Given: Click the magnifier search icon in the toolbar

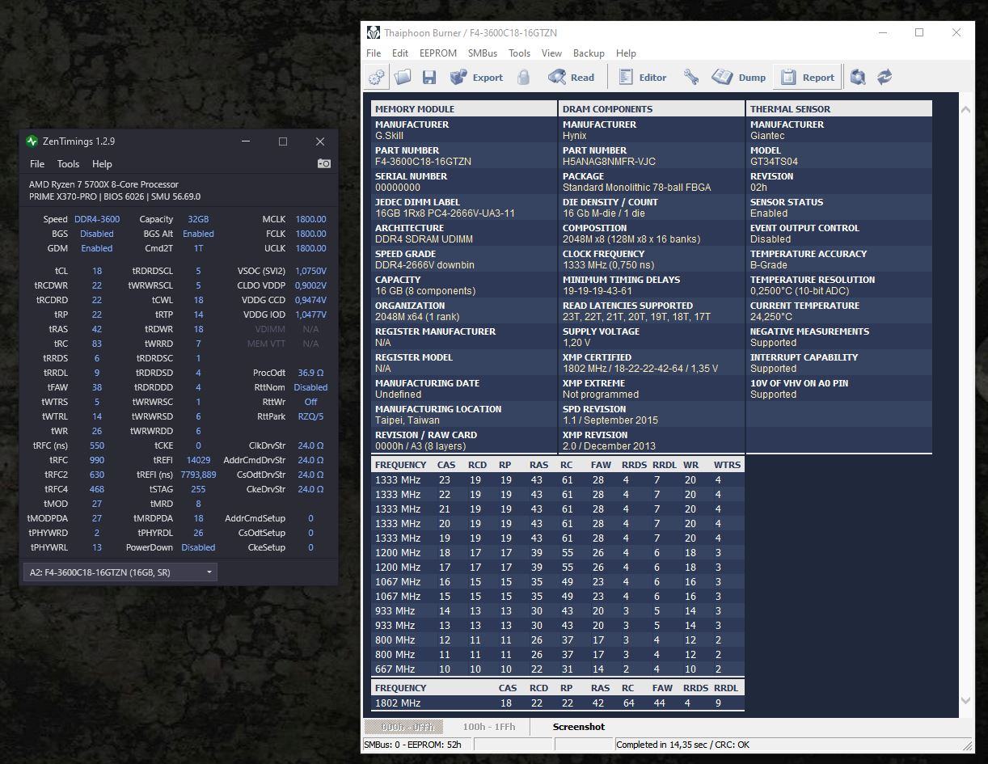Looking at the screenshot, I should [858, 78].
